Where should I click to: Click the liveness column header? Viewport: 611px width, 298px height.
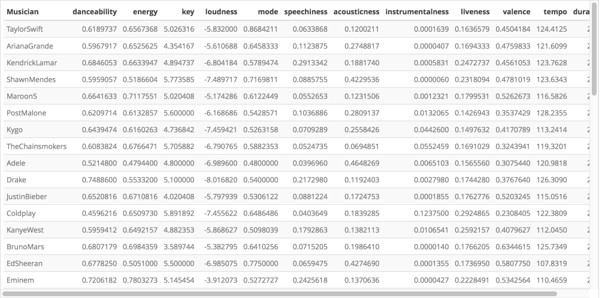[475, 12]
